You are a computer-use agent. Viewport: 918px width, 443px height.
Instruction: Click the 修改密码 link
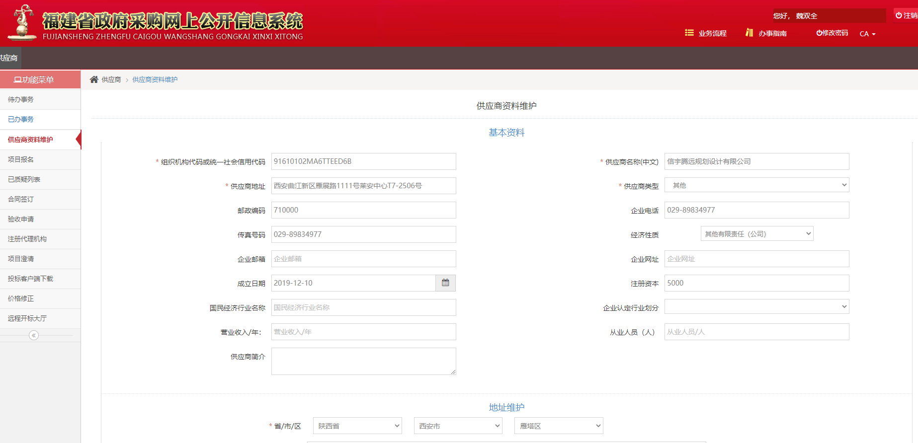[x=832, y=33]
